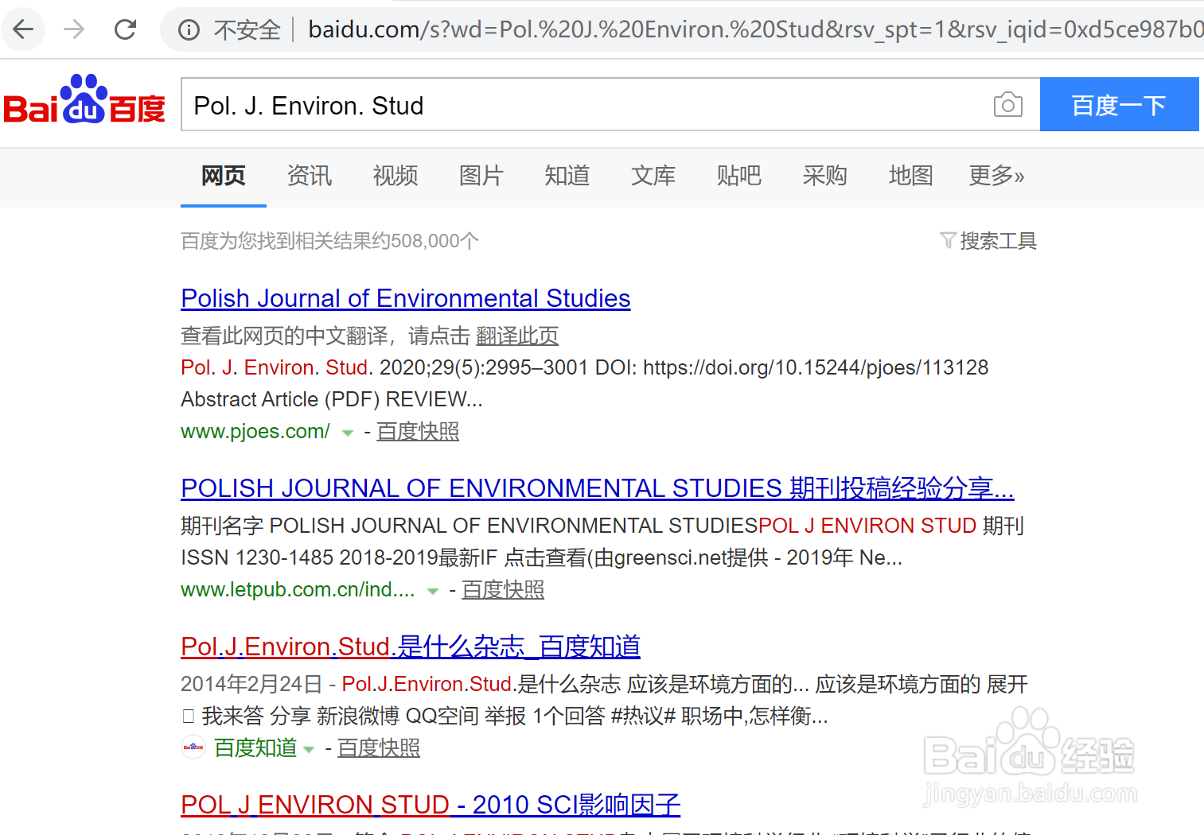The height and width of the screenshot is (835, 1204).
Task: Go back with the browser back arrow
Action: pos(24,29)
